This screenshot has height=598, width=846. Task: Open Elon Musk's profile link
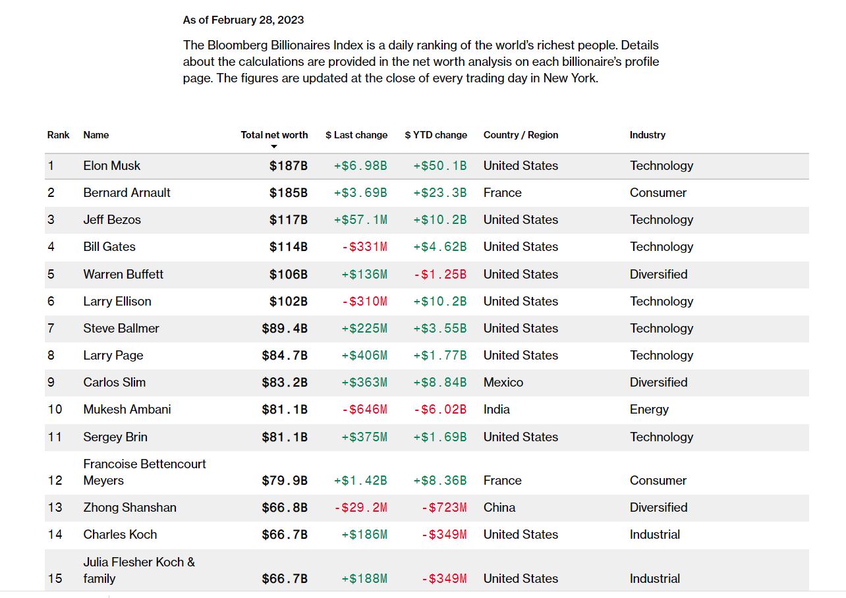click(x=112, y=166)
